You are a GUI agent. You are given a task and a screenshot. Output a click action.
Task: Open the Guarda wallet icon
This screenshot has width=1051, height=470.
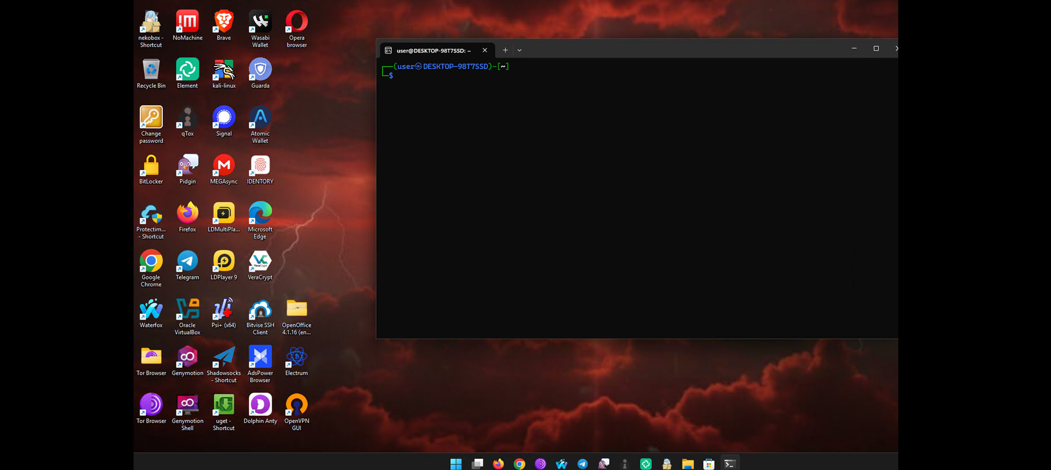click(260, 74)
